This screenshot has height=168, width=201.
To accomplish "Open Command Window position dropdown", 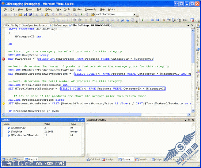I will tap(186, 120).
